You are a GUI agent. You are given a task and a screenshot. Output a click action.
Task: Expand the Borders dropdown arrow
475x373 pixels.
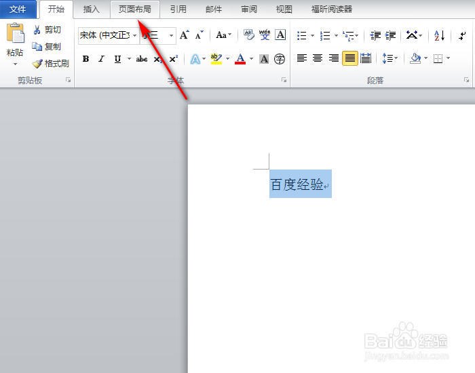tap(449, 58)
